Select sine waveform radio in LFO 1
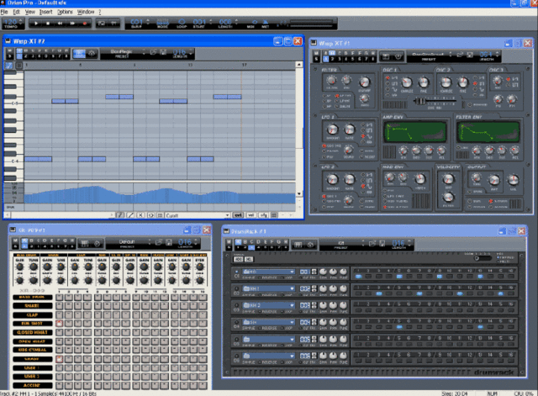538x396 pixels. [363, 136]
